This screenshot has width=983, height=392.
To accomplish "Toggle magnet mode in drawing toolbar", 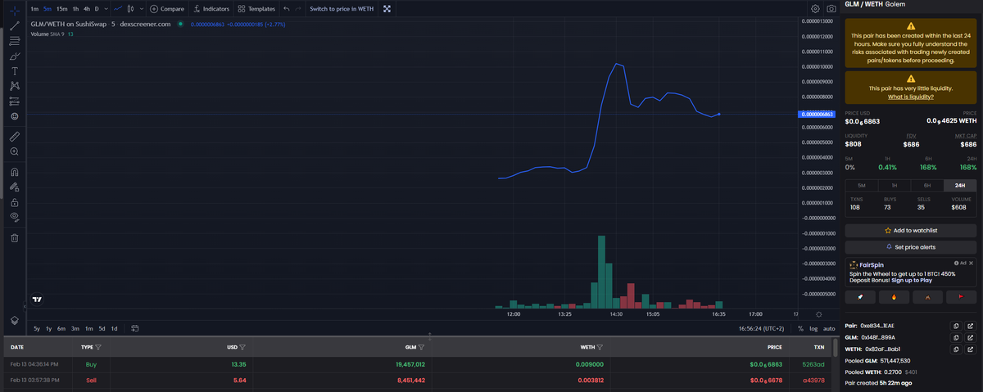I will coord(15,172).
